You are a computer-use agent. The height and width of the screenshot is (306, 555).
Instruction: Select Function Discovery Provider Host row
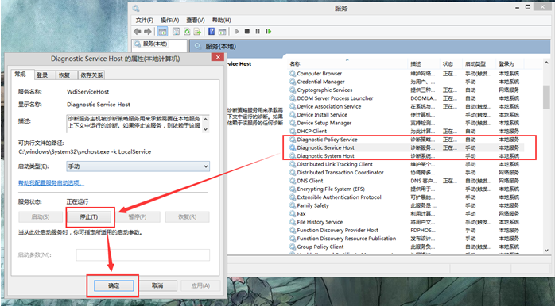click(406, 230)
